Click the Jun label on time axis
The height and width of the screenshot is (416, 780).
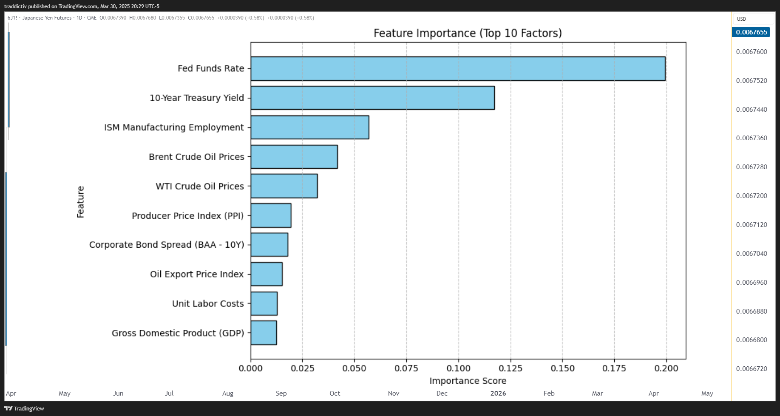(118, 393)
